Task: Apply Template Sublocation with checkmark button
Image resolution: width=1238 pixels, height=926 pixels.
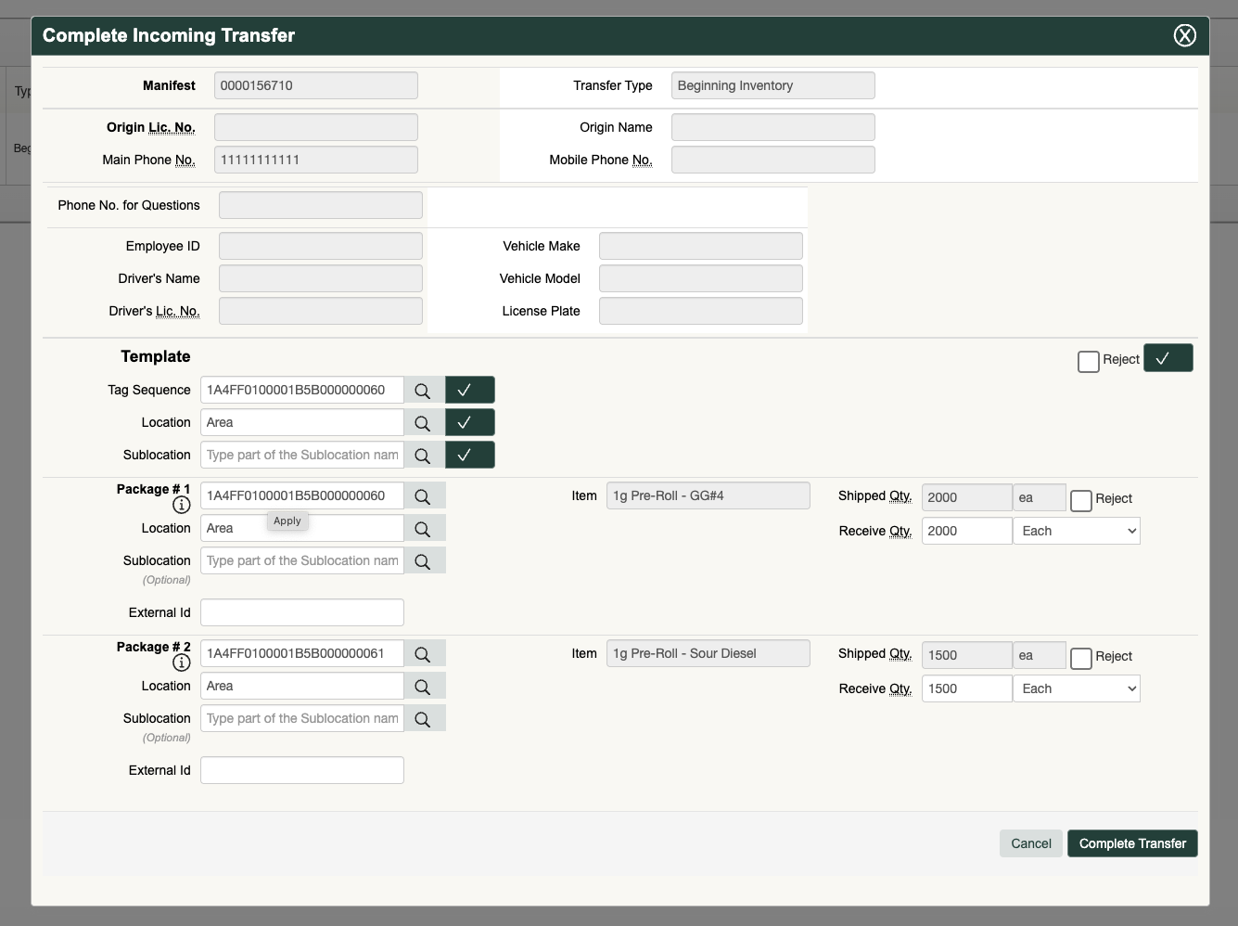Action: pos(469,456)
